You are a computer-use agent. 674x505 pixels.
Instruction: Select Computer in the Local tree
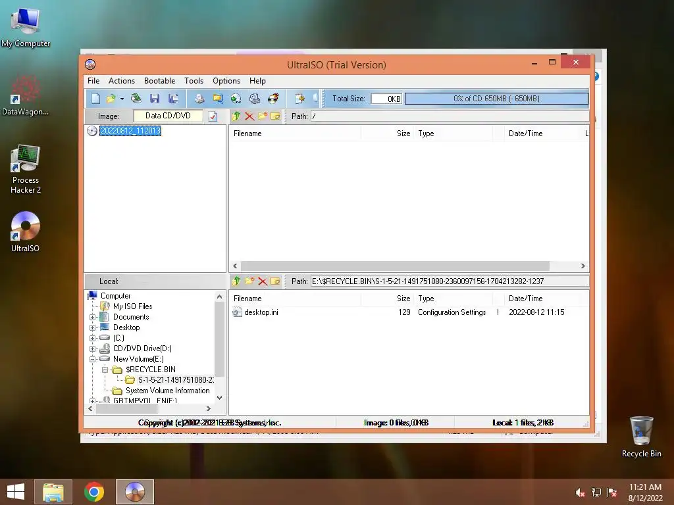[116, 296]
